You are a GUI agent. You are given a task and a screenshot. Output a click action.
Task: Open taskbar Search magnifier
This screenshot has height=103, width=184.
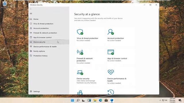[x=78, y=100]
